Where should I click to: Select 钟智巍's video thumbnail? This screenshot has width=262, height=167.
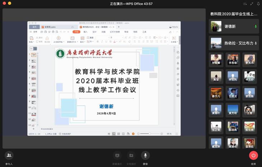216,60
